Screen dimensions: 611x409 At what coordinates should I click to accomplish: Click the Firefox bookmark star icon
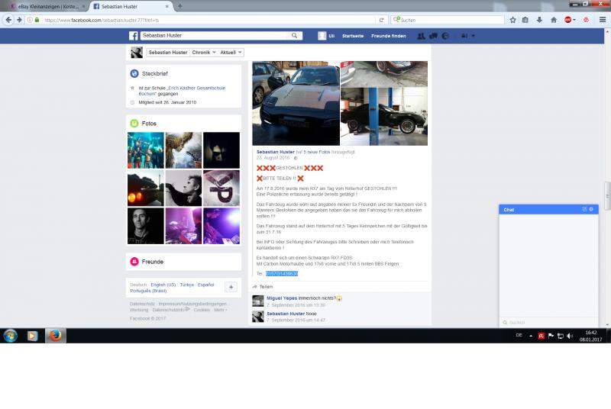[x=512, y=20]
